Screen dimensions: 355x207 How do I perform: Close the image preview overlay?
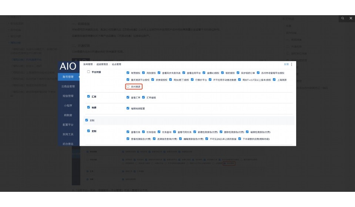tap(351, 18)
